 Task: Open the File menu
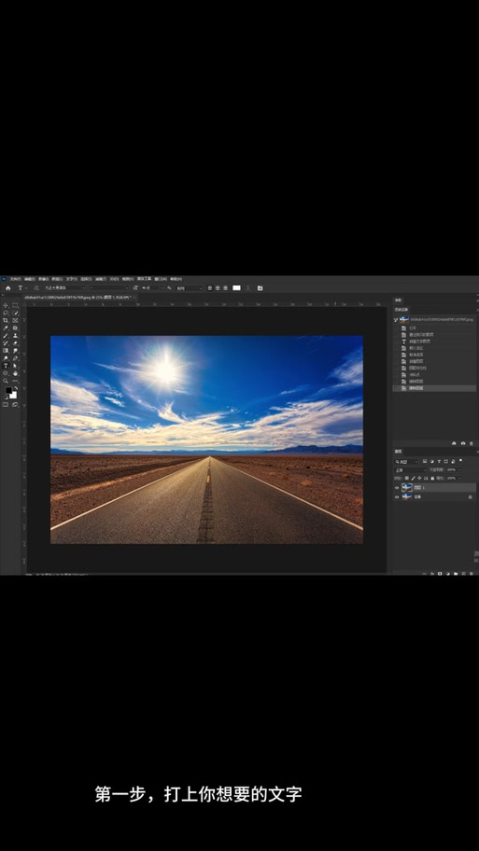(x=16, y=279)
